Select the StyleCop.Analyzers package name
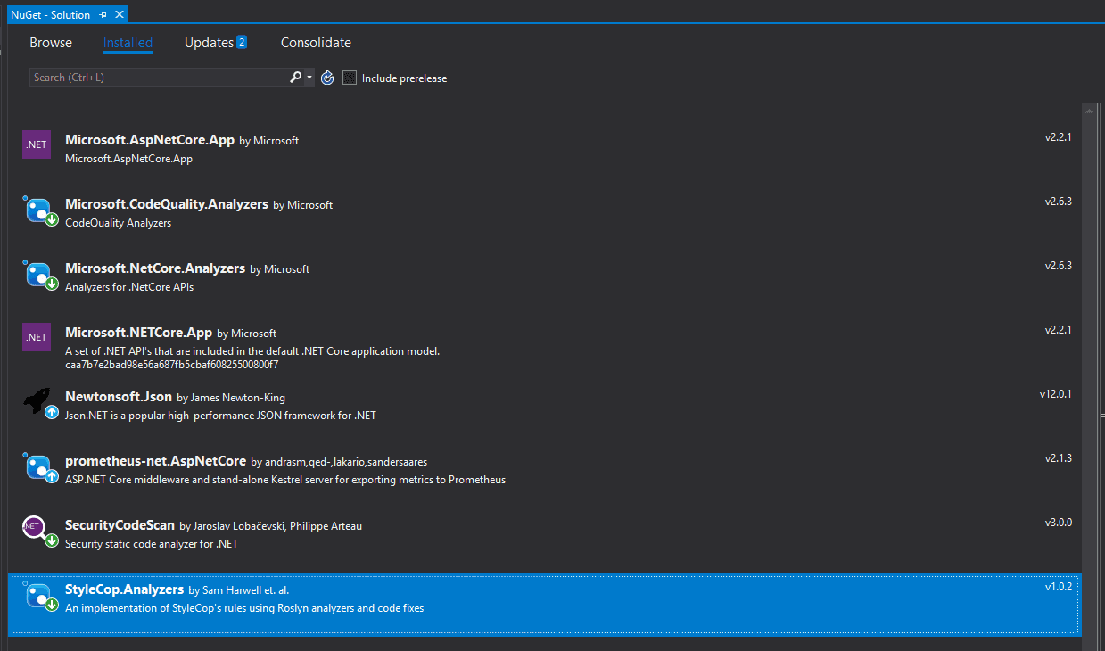 [x=125, y=589]
